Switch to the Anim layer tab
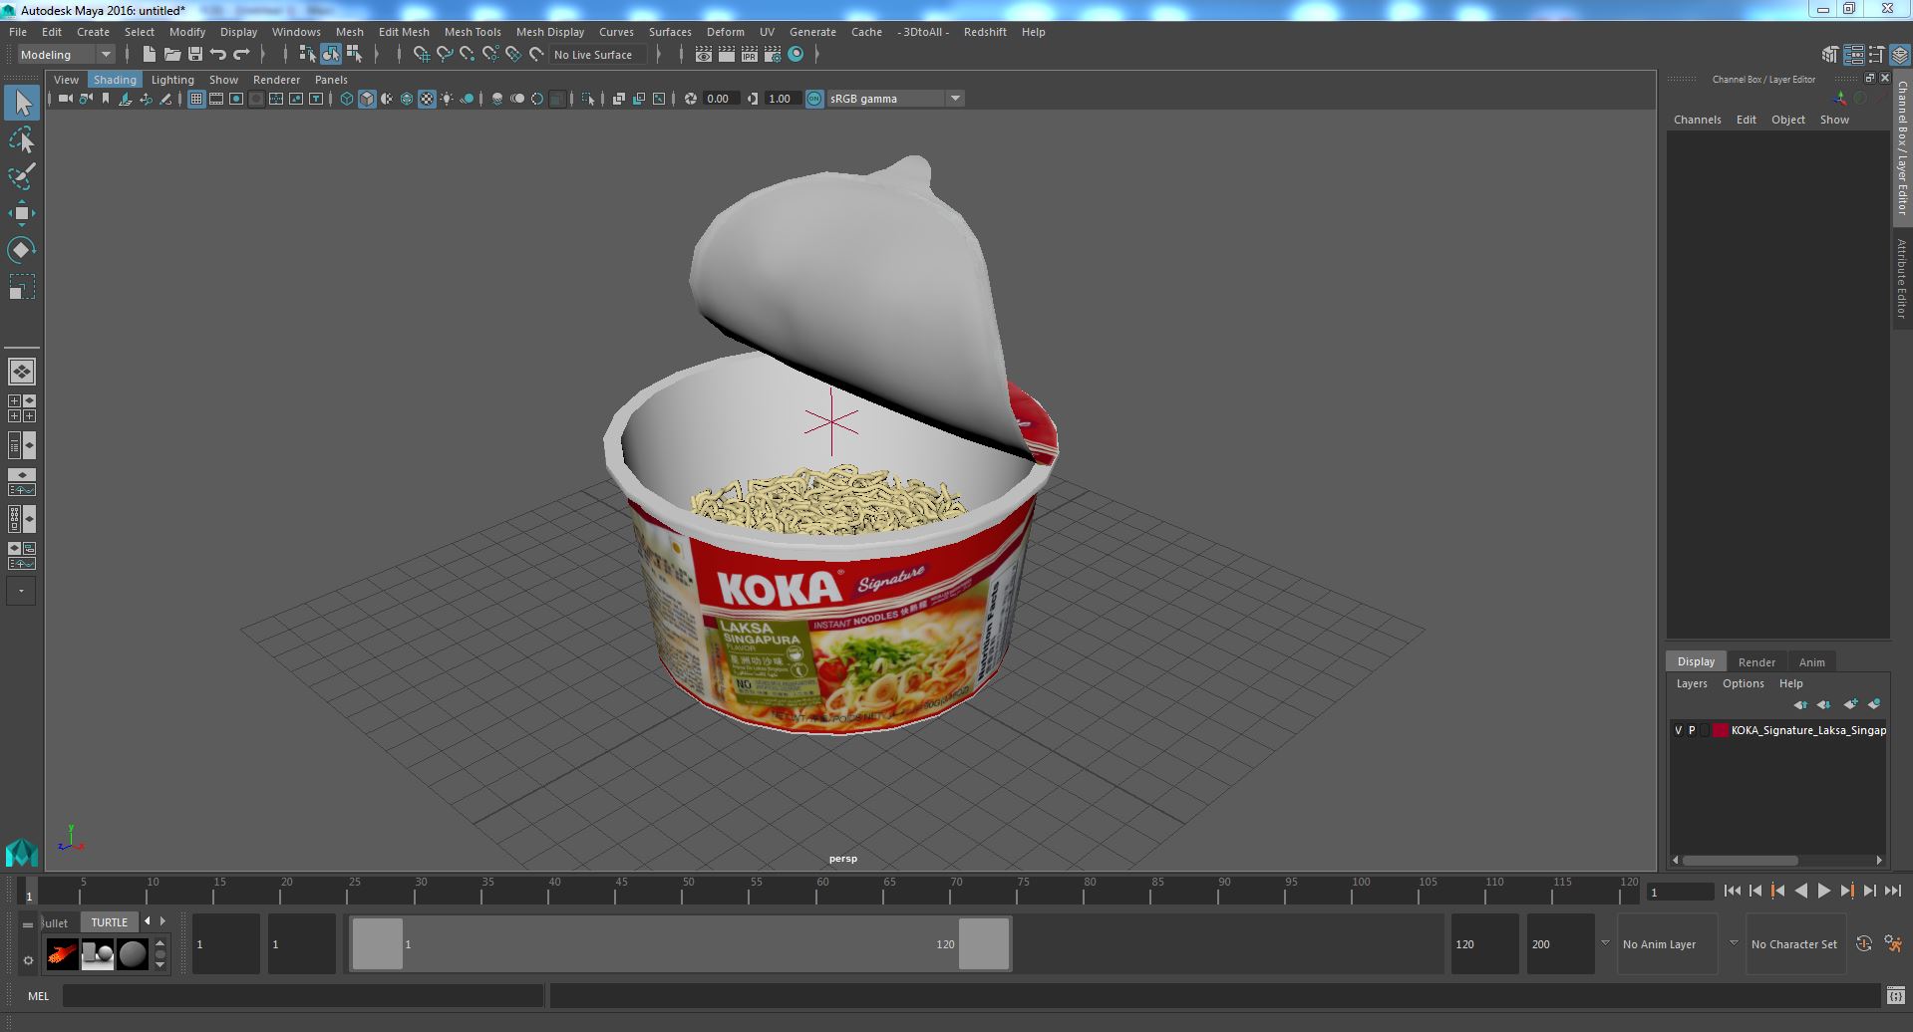The height and width of the screenshot is (1032, 1913). point(1811,662)
